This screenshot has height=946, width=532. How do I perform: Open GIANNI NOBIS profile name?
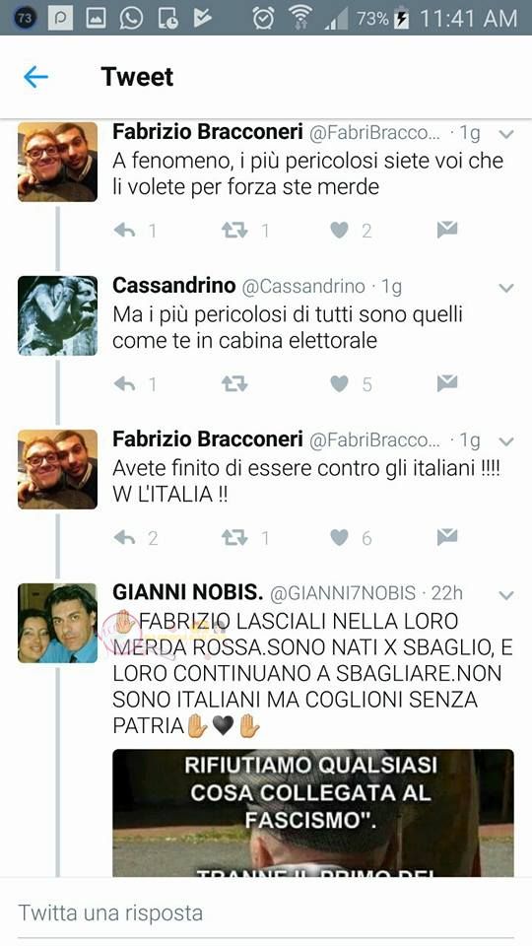click(187, 592)
